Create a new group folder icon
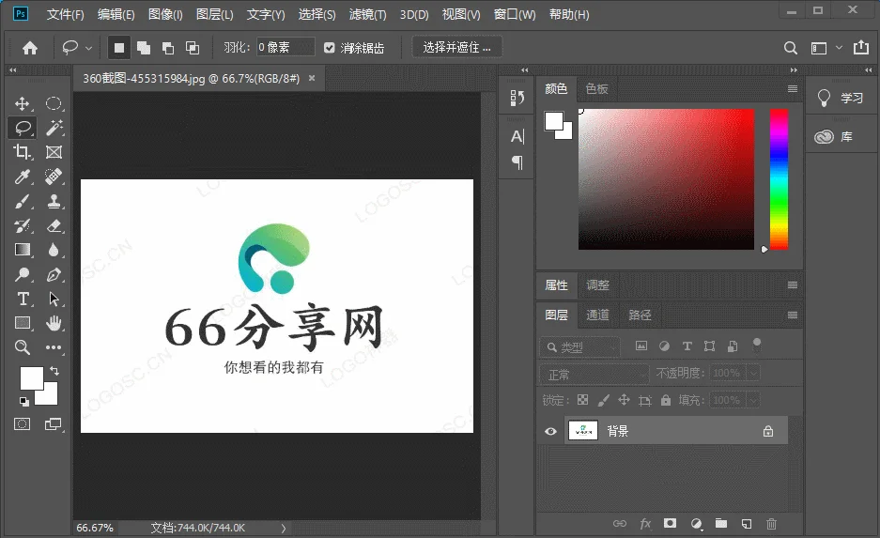This screenshot has height=538, width=880. point(721,523)
